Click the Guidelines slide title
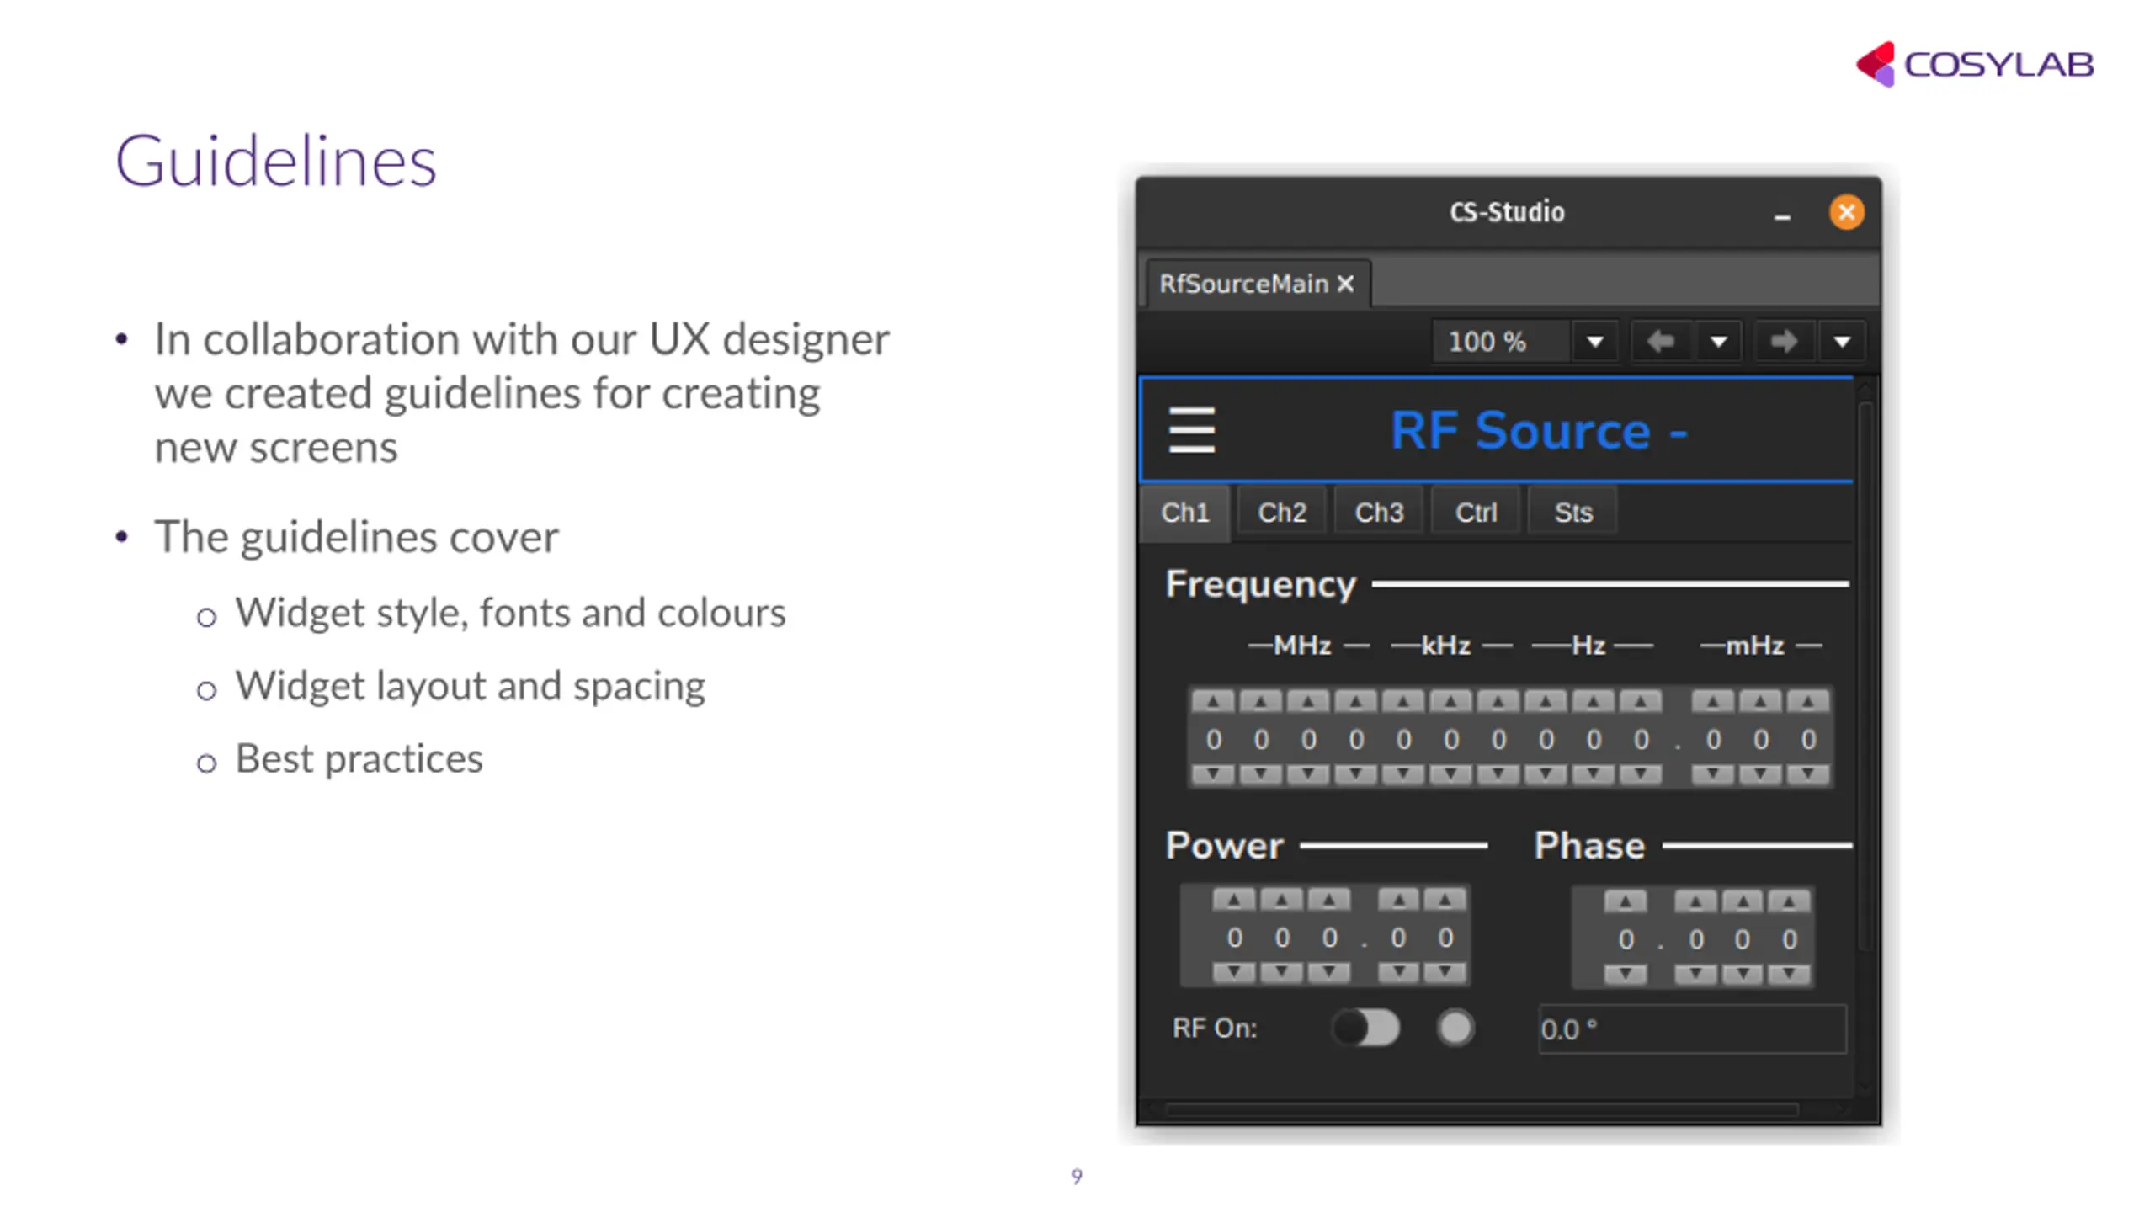The image size is (2155, 1212). pos(275,160)
